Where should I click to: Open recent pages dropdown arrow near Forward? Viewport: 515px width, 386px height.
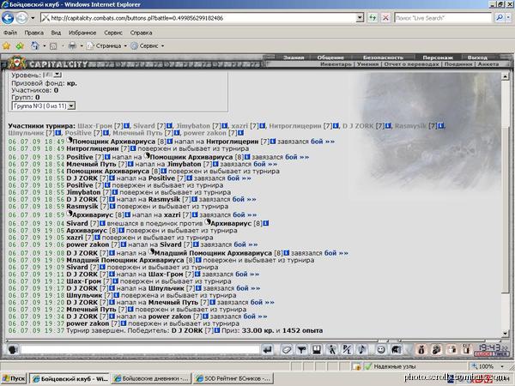click(33, 18)
